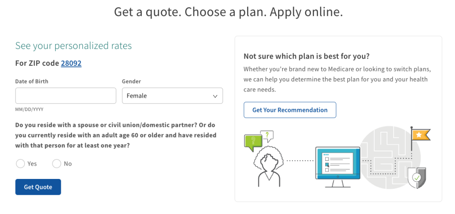This screenshot has width=455, height=214.
Task: Select the No radio button
Action: (x=56, y=163)
